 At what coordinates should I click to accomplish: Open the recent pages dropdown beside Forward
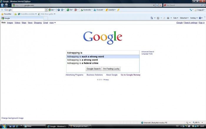coord(9,5)
